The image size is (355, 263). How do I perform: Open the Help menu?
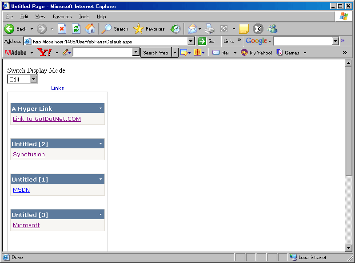[101, 16]
